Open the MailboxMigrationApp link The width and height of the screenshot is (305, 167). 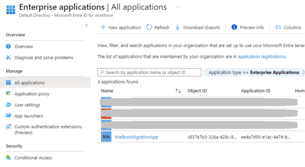[x=137, y=137]
